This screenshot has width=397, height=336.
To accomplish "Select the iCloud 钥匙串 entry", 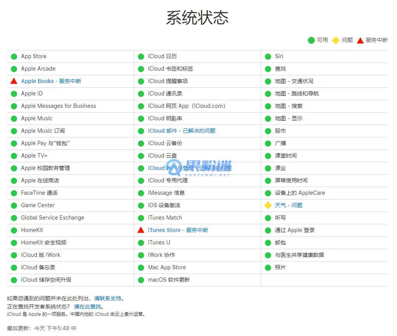I will coord(165,118).
